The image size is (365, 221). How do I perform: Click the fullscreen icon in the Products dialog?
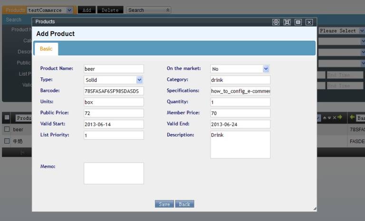pos(287,22)
